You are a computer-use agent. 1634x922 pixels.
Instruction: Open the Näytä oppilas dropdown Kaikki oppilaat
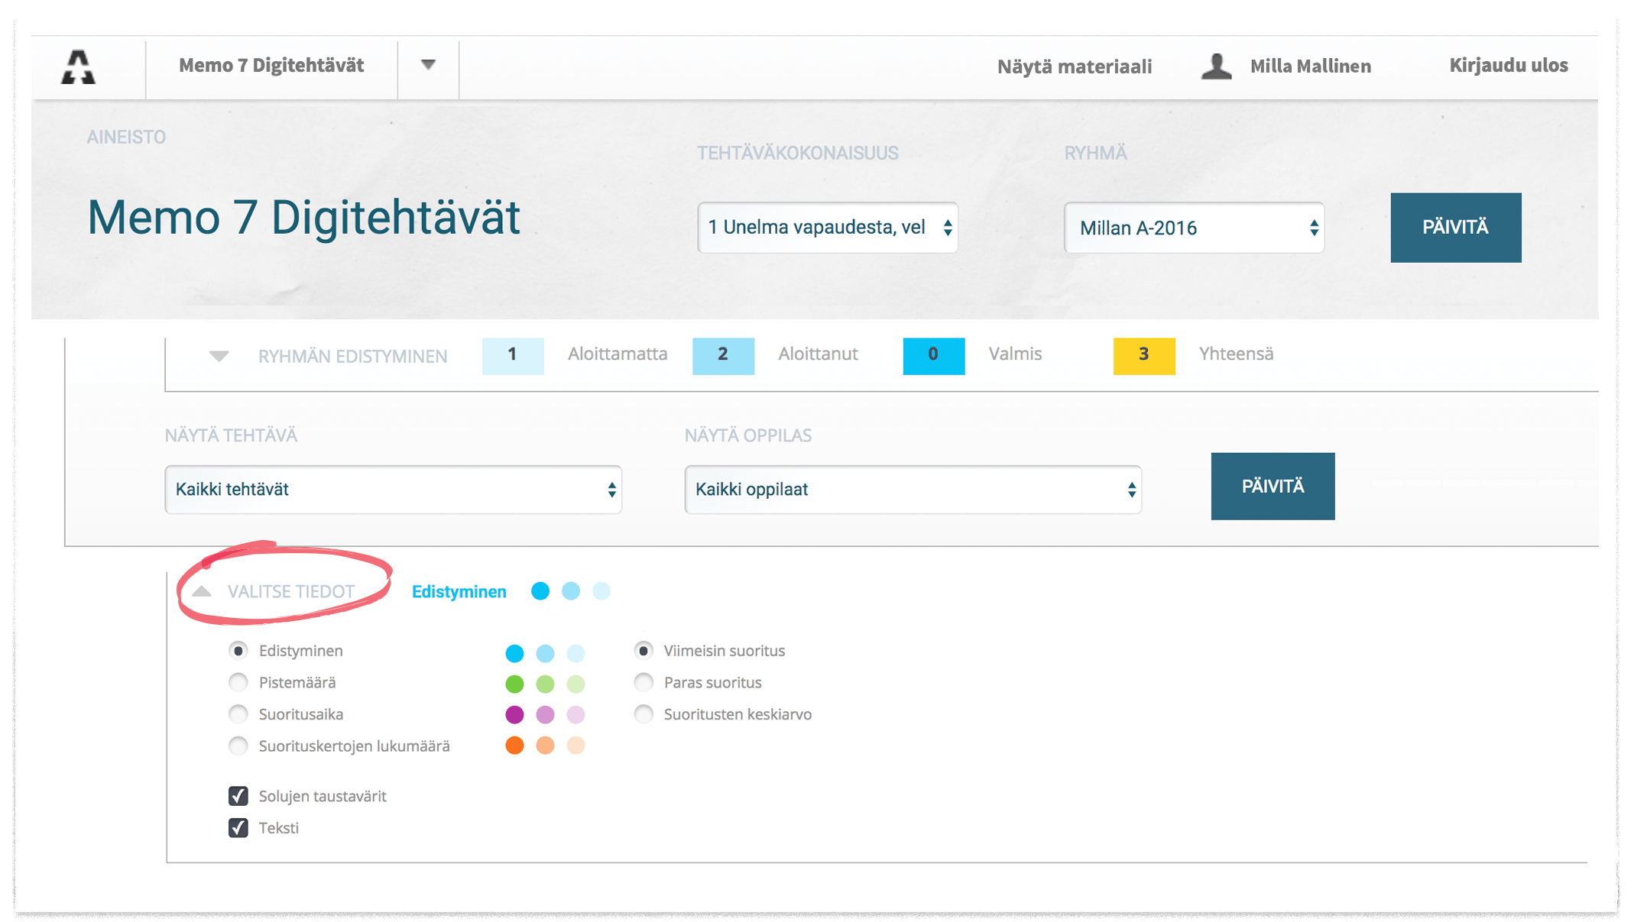913,490
